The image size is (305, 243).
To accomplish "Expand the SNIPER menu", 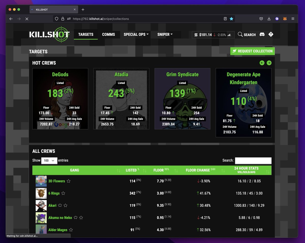I will 164,34.
